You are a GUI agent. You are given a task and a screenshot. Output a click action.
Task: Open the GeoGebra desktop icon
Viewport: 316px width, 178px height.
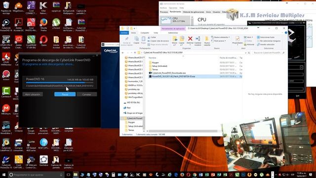(43, 161)
